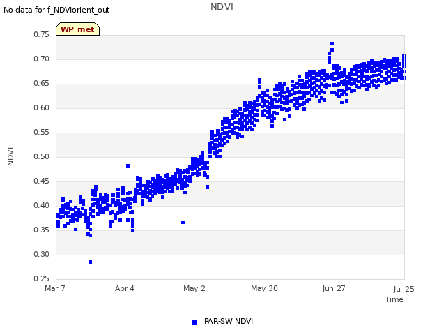Click the blue PAR-SW NDVI legend marker
This screenshot has height=335, width=446.
pyautogui.click(x=194, y=322)
